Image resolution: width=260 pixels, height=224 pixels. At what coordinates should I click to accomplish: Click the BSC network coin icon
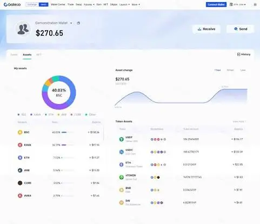[x=20, y=132]
